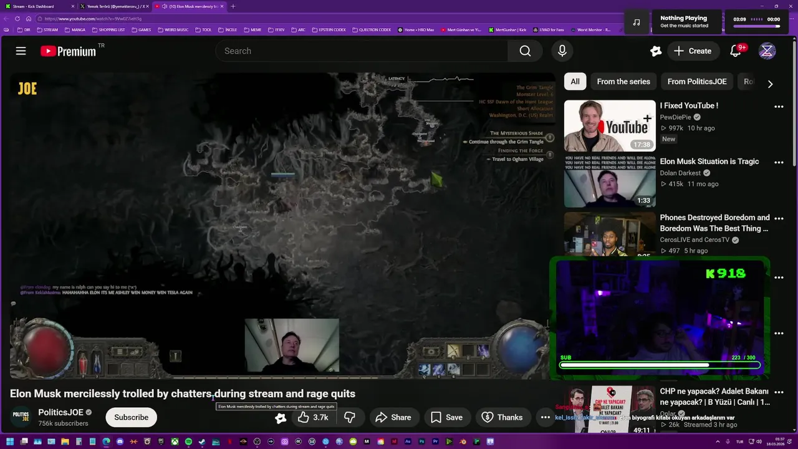Click the YouTube search input field

tap(362, 51)
